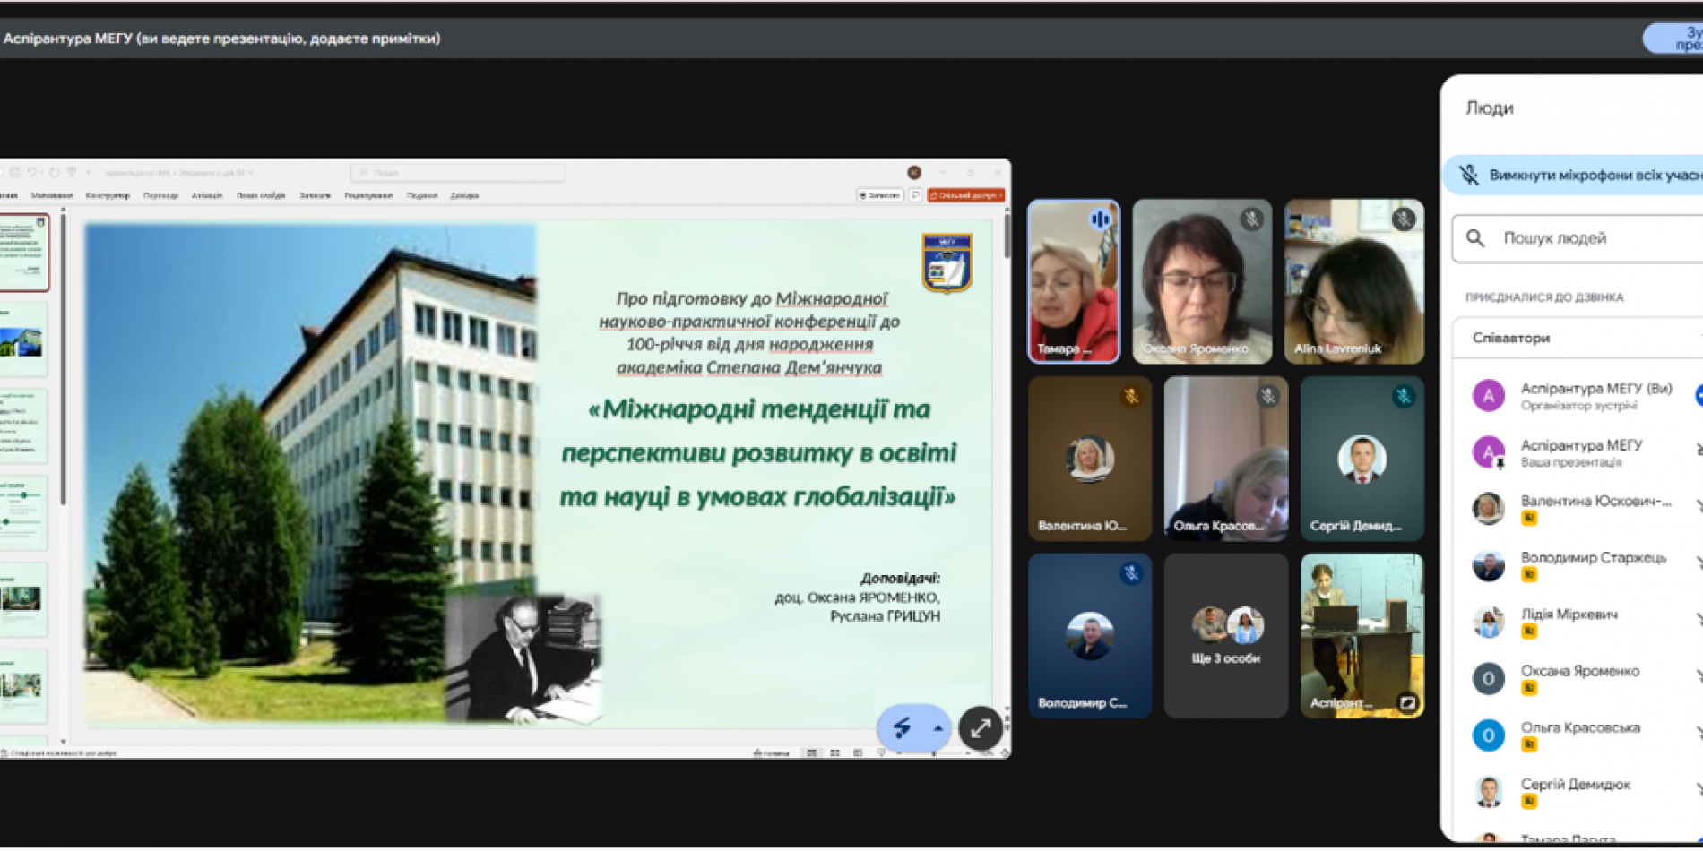1703x851 pixels.
Task: Click the orange Спільний доступ button
Action: coord(965,195)
